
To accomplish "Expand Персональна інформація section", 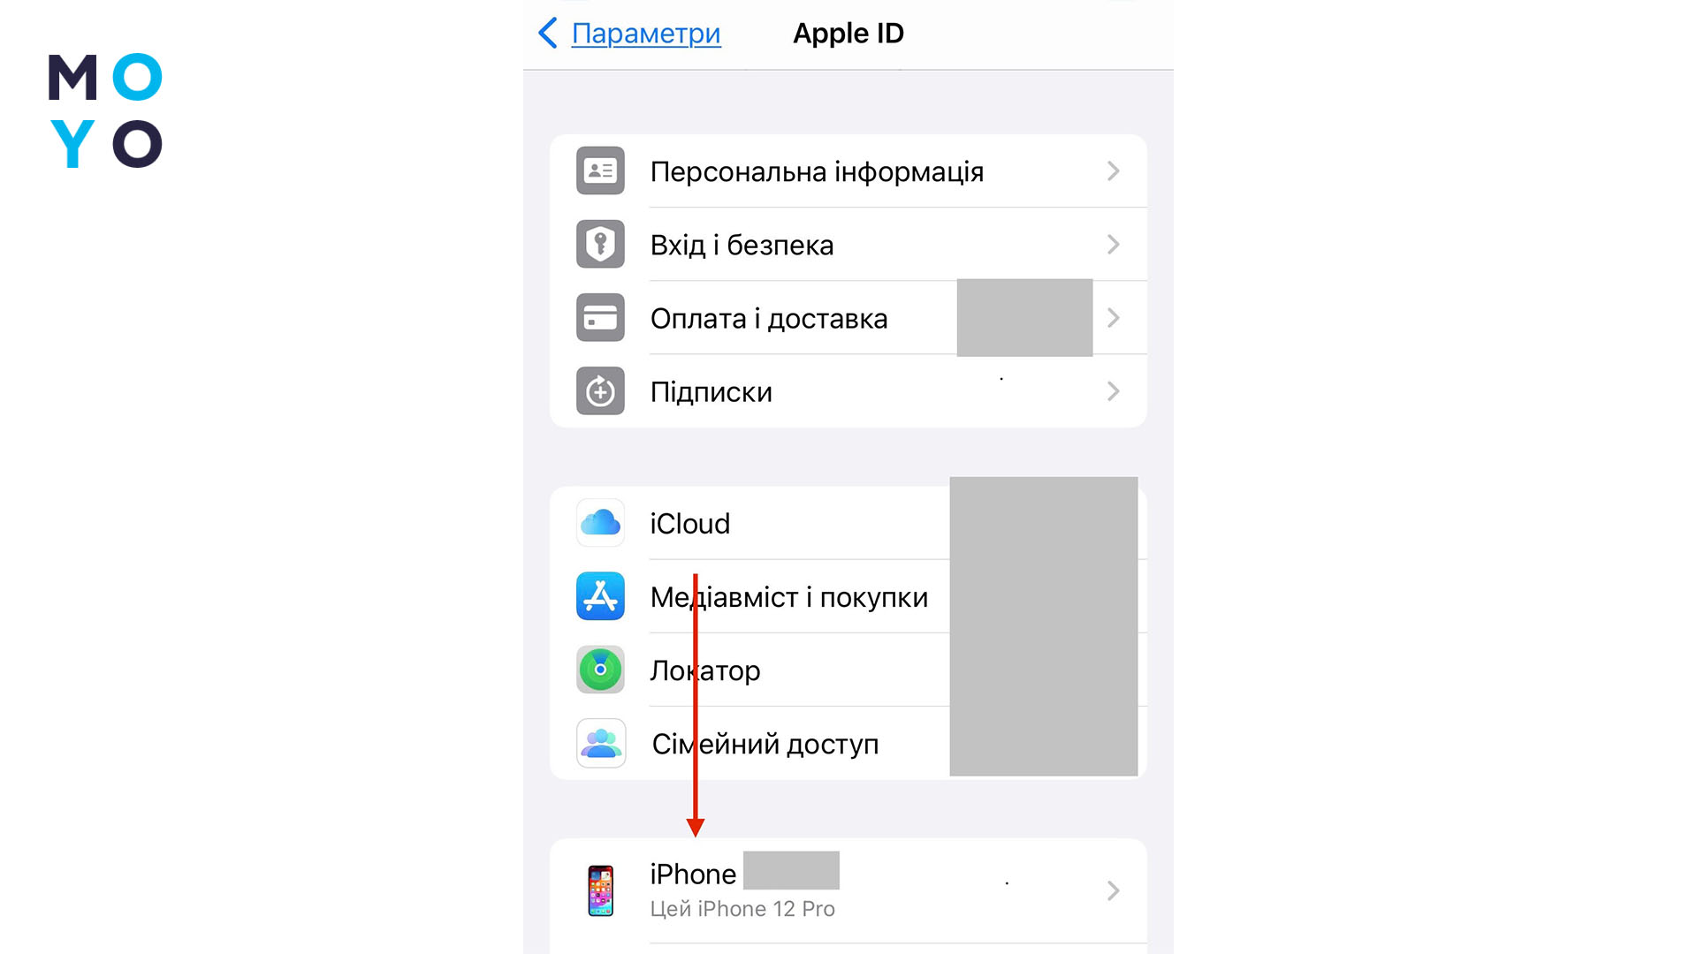I will point(848,171).
